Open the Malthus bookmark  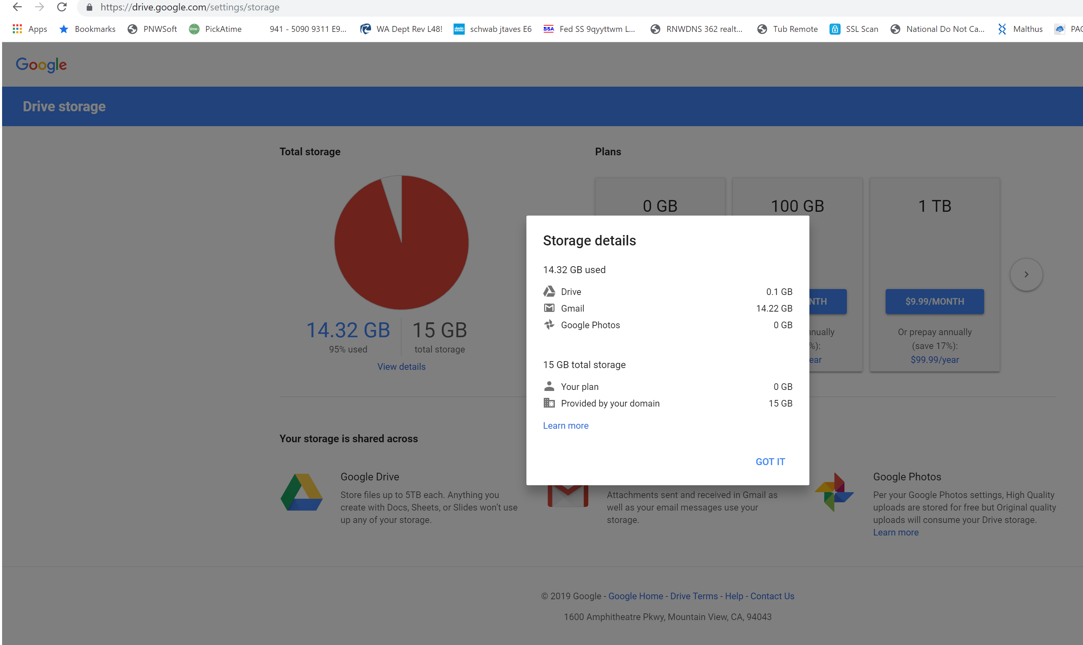click(1020, 29)
